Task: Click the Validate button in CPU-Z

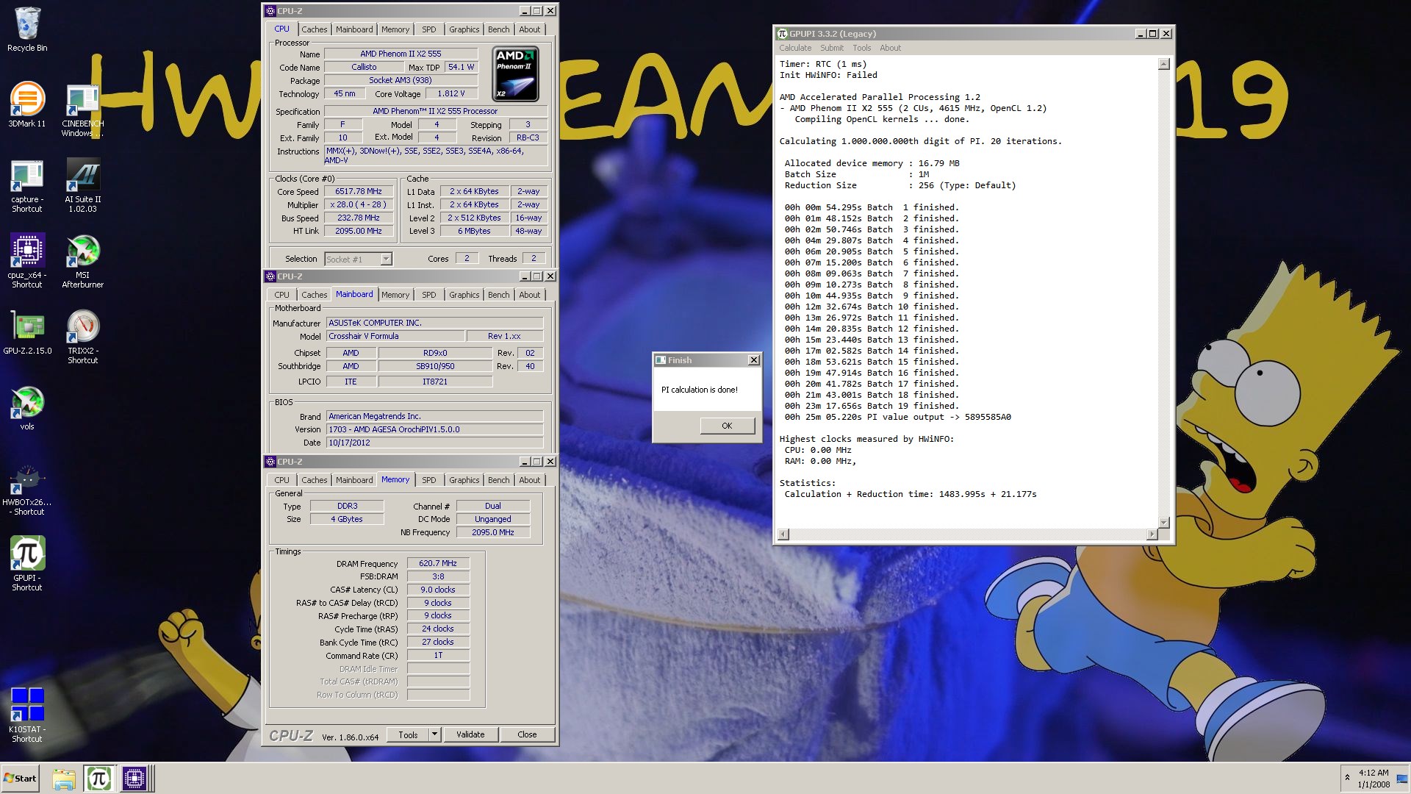Action: pos(470,734)
